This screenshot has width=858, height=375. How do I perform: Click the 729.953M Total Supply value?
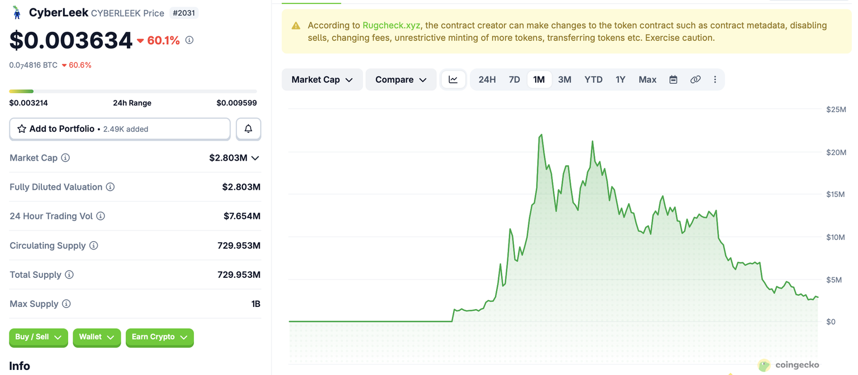click(239, 275)
